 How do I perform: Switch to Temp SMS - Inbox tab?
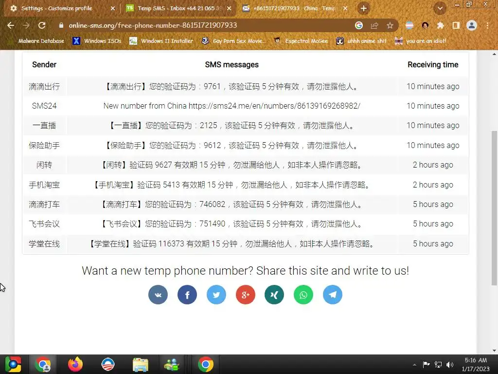coord(179,9)
